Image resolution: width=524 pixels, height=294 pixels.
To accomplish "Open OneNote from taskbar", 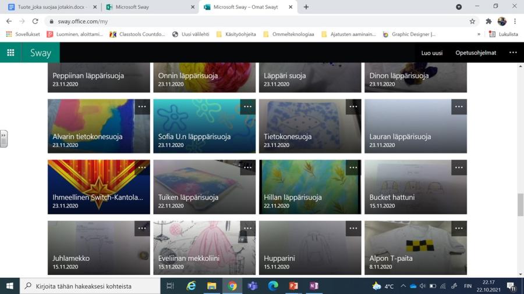I will click(x=314, y=286).
